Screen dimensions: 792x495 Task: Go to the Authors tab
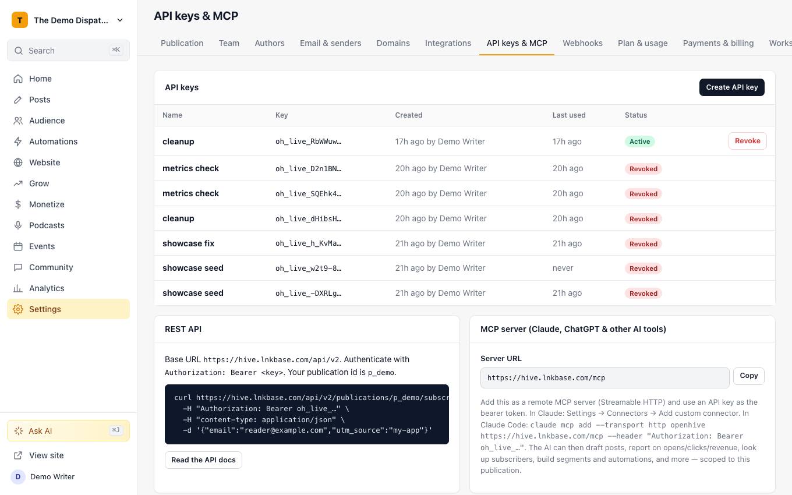[x=270, y=43]
